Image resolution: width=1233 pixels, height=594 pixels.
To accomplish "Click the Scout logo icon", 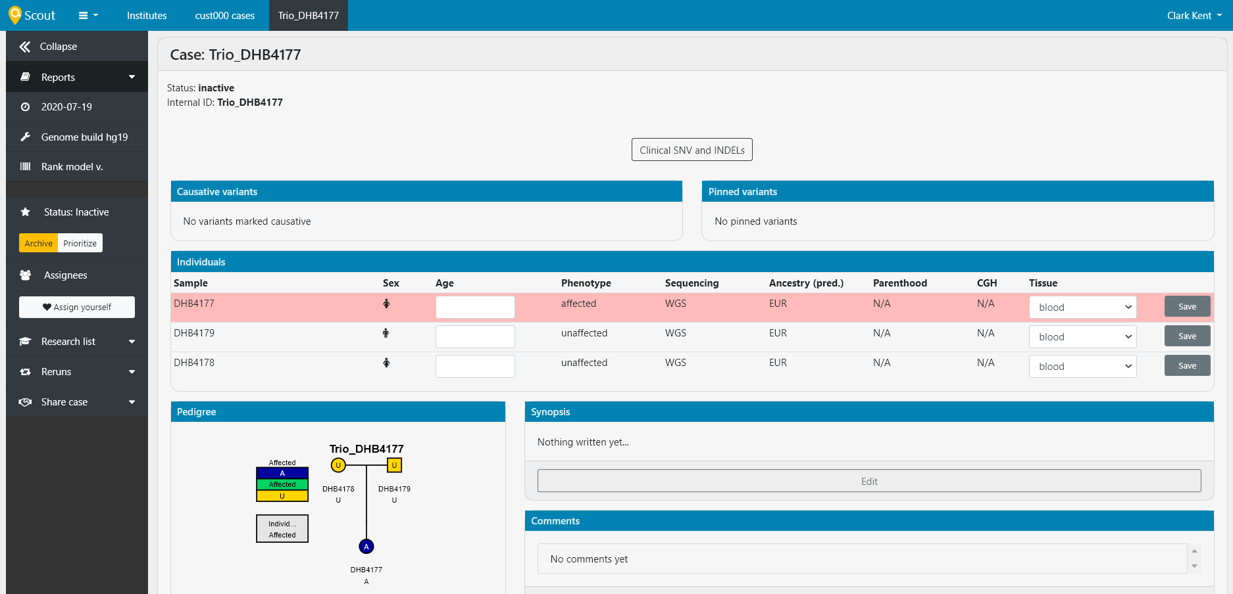I will [x=16, y=15].
